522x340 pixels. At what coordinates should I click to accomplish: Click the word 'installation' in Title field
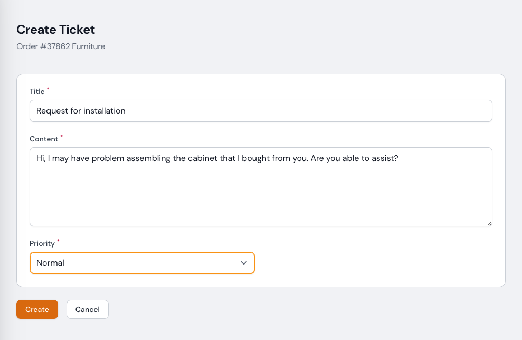(x=105, y=111)
